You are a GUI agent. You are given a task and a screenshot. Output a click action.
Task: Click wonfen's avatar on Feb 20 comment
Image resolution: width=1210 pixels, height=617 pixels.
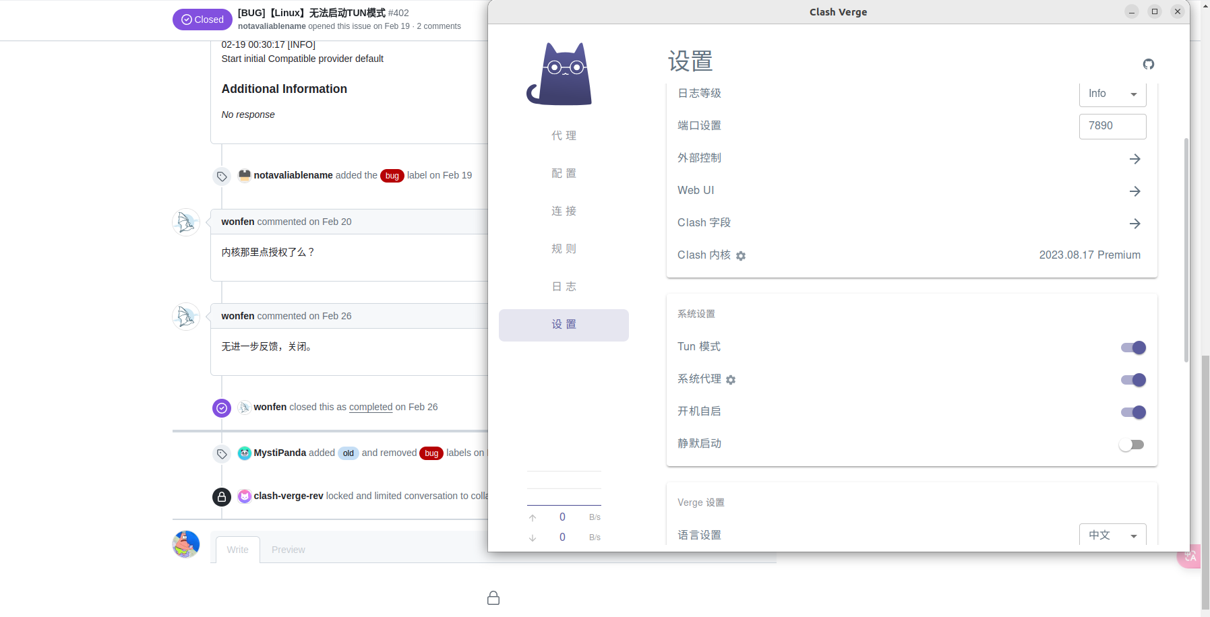[x=186, y=222]
